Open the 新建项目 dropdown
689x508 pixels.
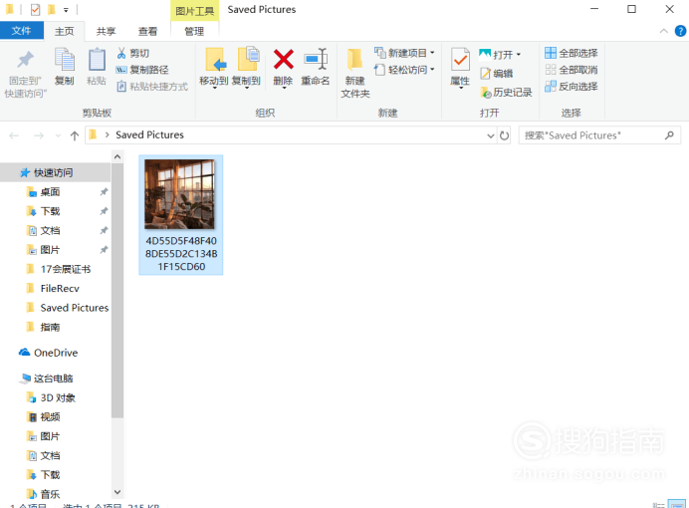pos(404,53)
